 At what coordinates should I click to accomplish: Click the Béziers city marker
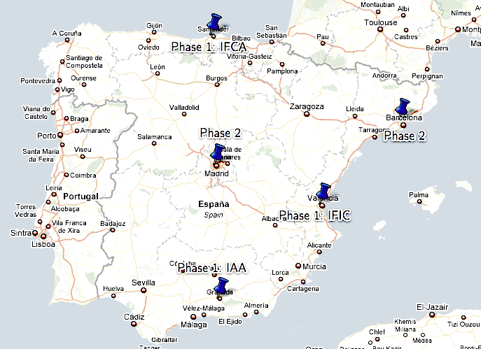(x=438, y=41)
